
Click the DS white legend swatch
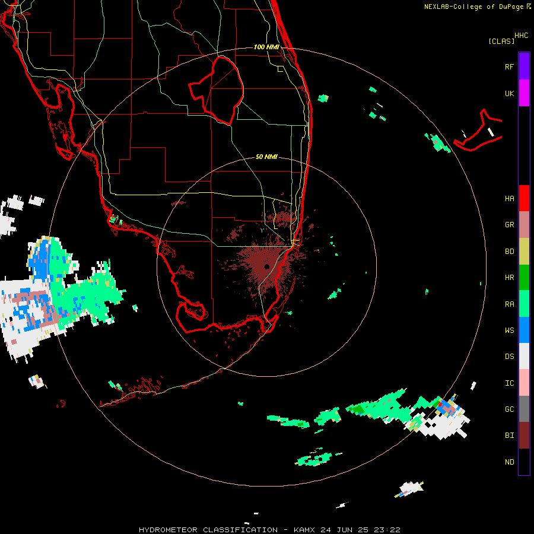pos(524,357)
